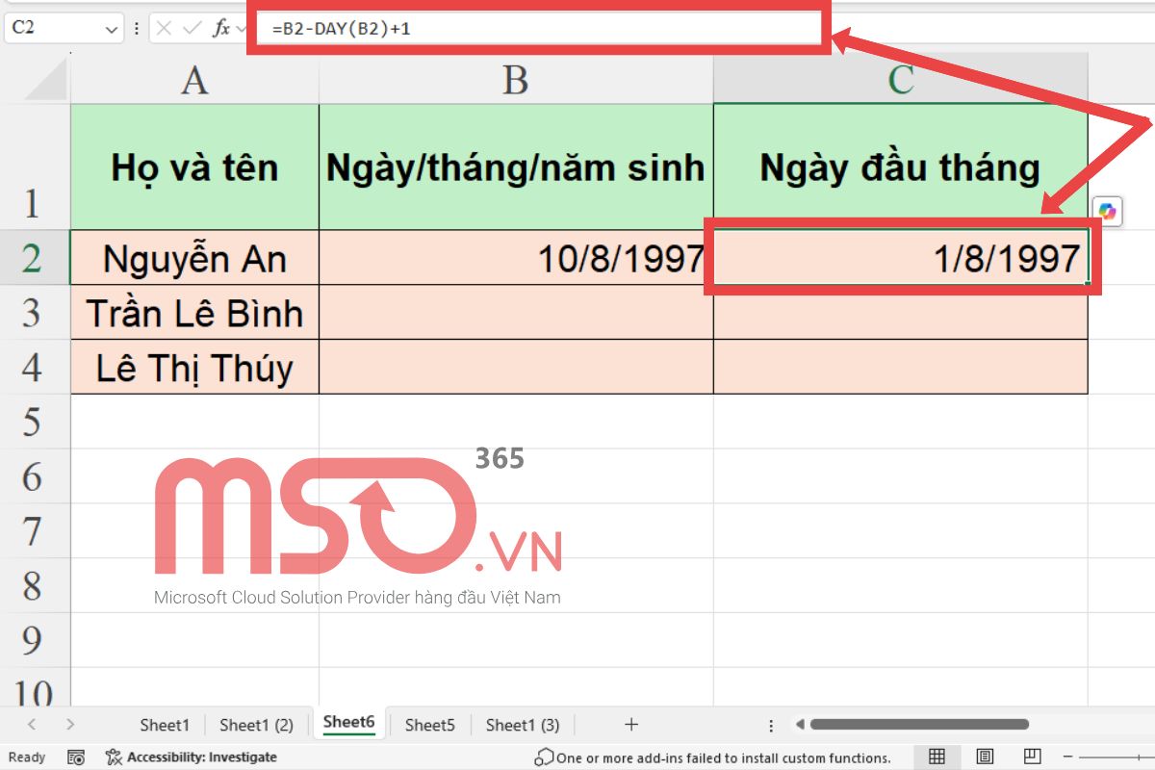Select the cell with 1/8/1997

coord(901,258)
